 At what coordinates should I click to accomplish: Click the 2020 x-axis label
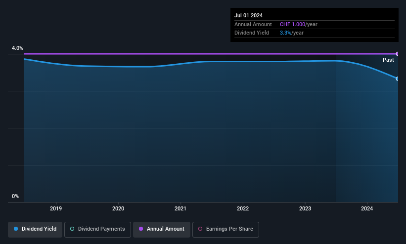118,208
